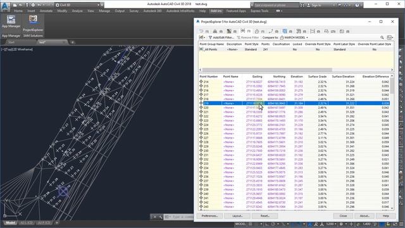Toggle the grid display in status bar

click(250, 224)
